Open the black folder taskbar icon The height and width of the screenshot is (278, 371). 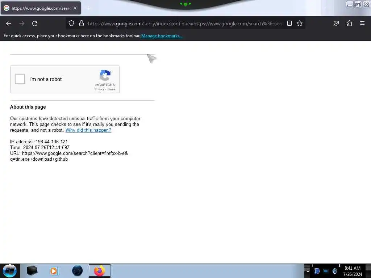32,271
